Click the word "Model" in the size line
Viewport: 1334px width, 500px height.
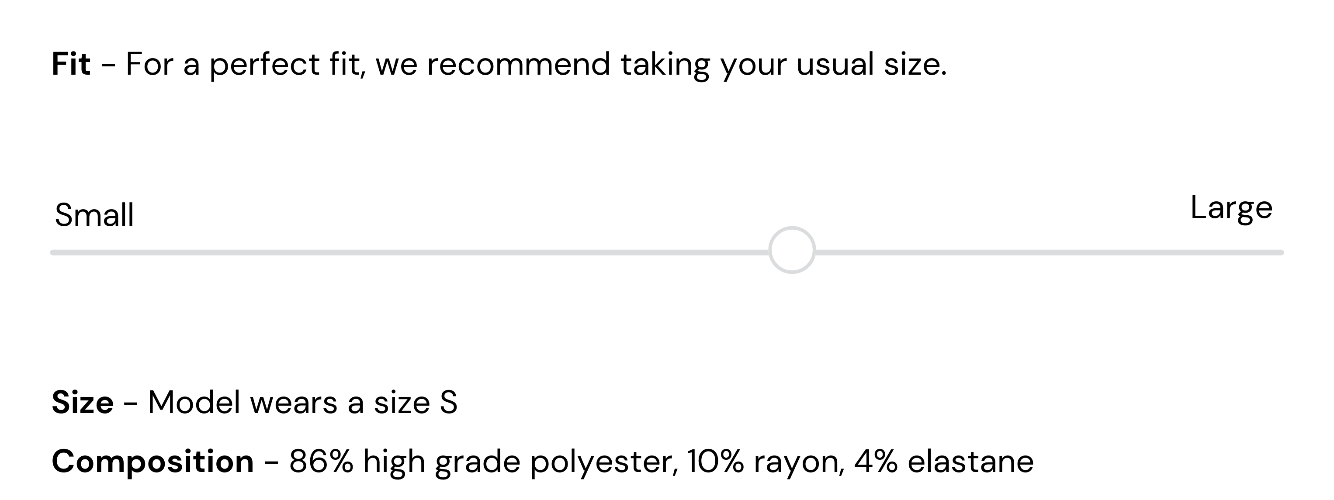[x=194, y=402]
